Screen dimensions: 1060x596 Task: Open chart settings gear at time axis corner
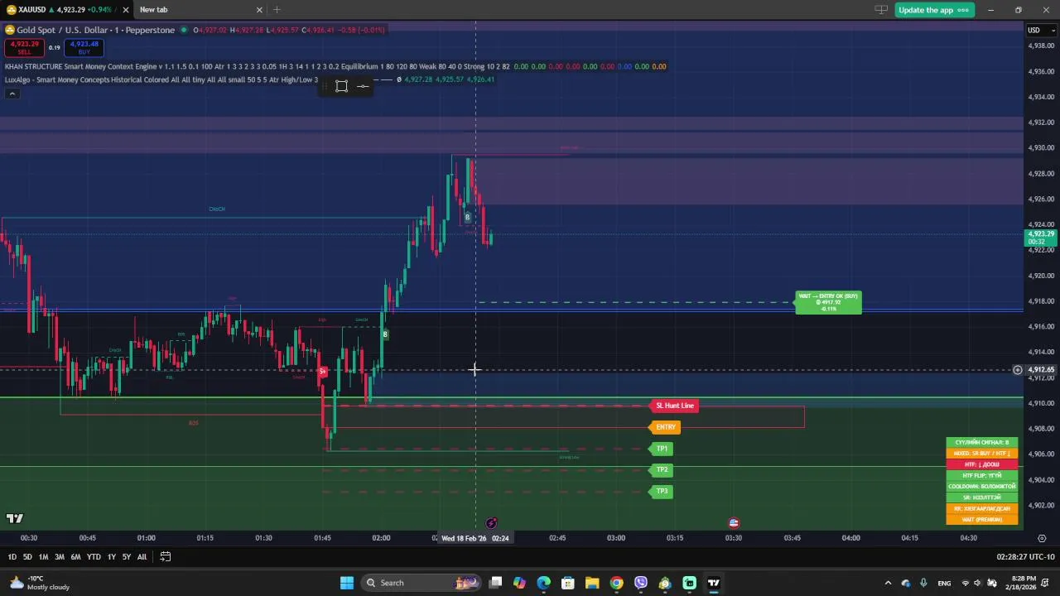click(x=1042, y=538)
